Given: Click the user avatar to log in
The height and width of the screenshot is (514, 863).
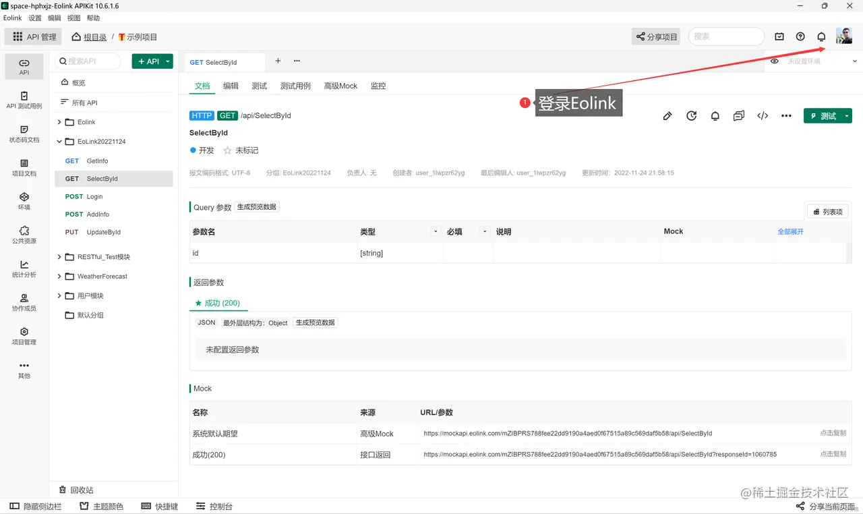Looking at the screenshot, I should pos(844,36).
